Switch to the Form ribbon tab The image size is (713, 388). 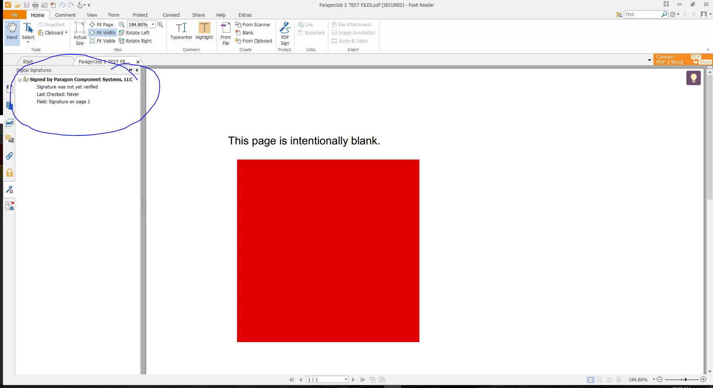(114, 15)
